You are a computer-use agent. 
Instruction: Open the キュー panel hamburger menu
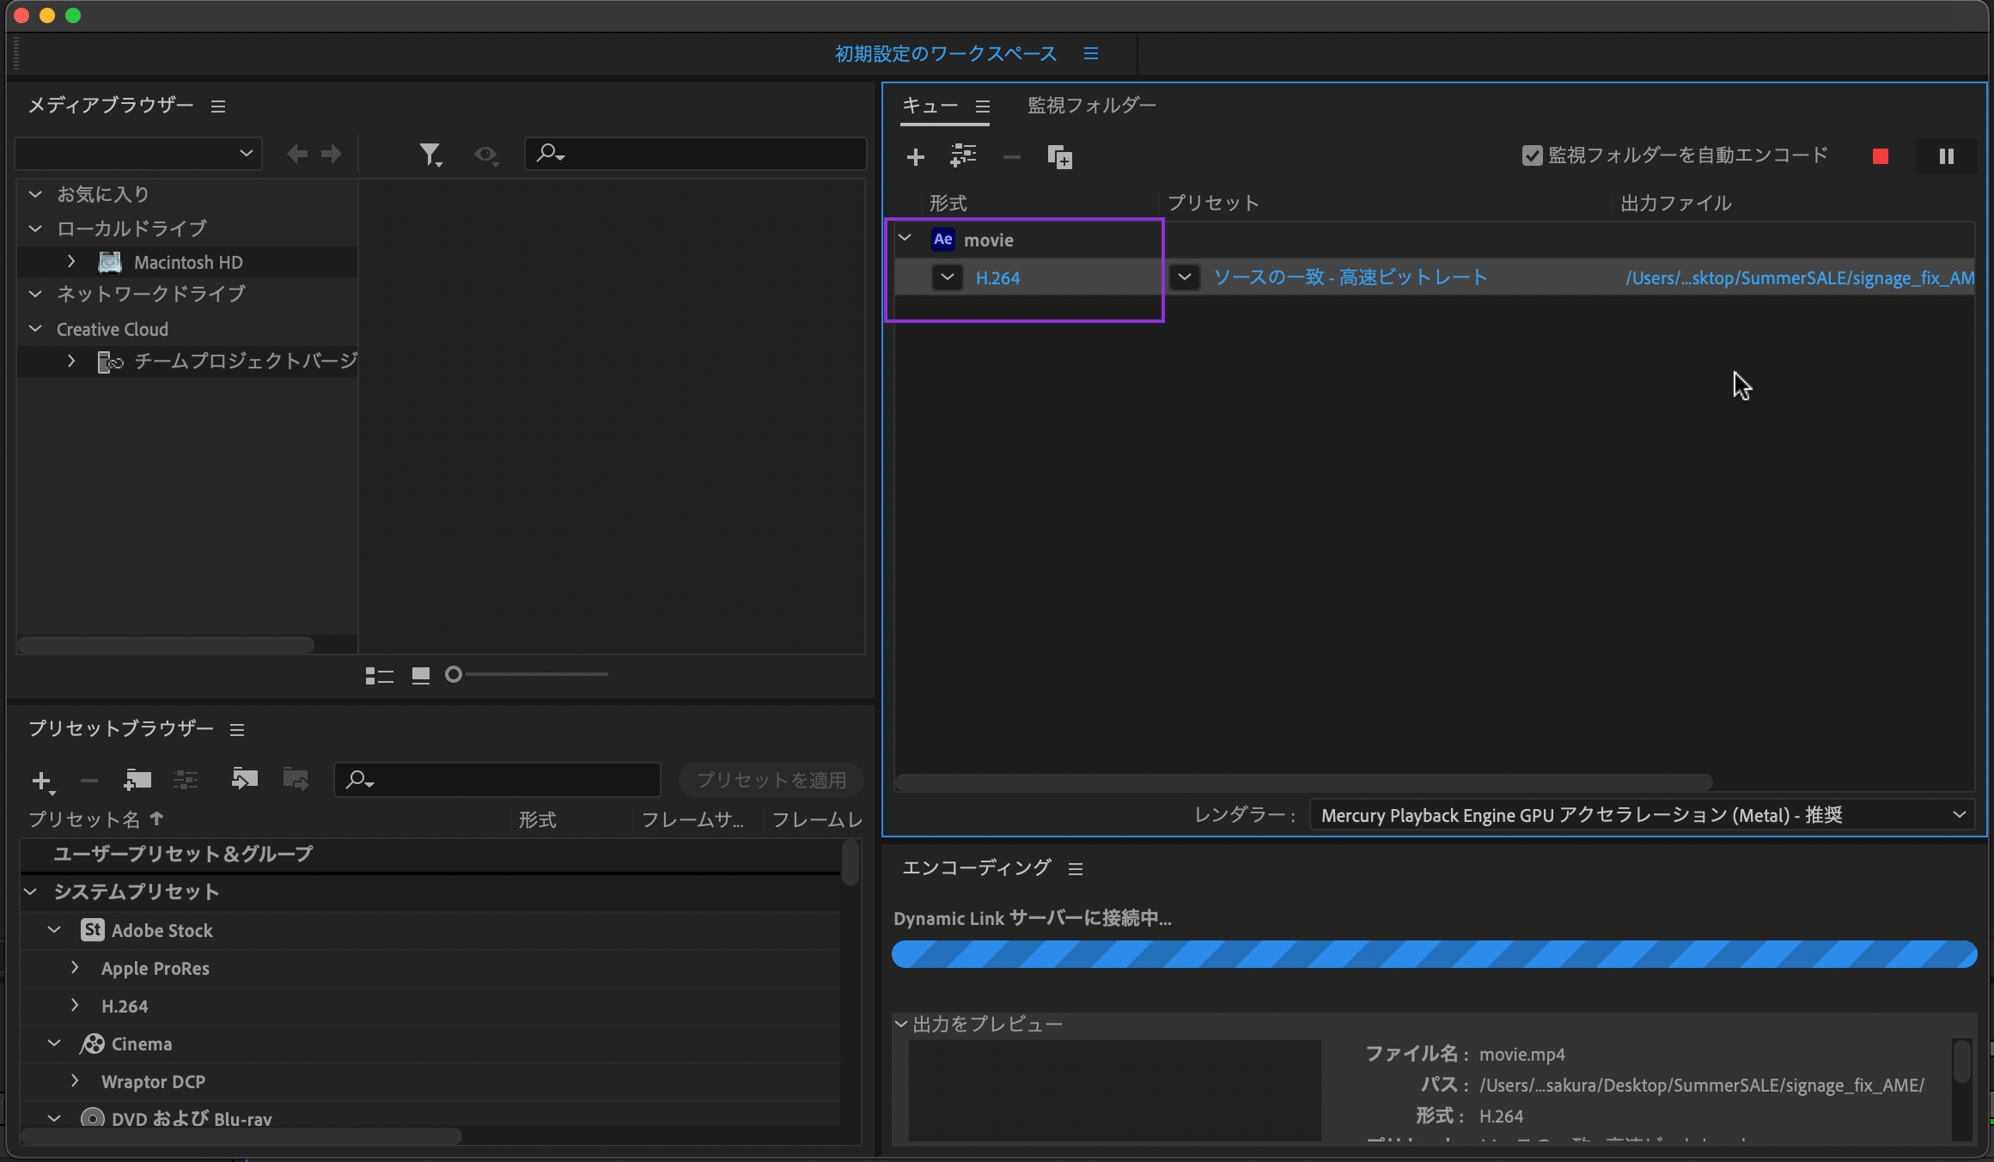click(x=983, y=106)
